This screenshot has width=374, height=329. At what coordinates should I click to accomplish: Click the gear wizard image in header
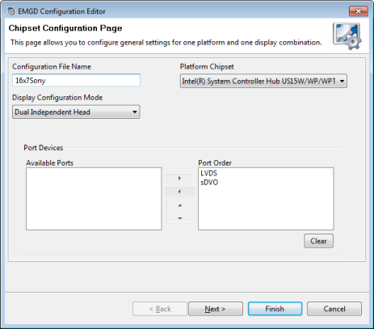click(x=347, y=36)
